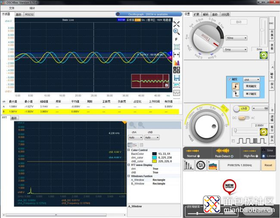The image size is (280, 218).
Task: Toggle the 触发 trigger checkbox
Action: (230, 79)
